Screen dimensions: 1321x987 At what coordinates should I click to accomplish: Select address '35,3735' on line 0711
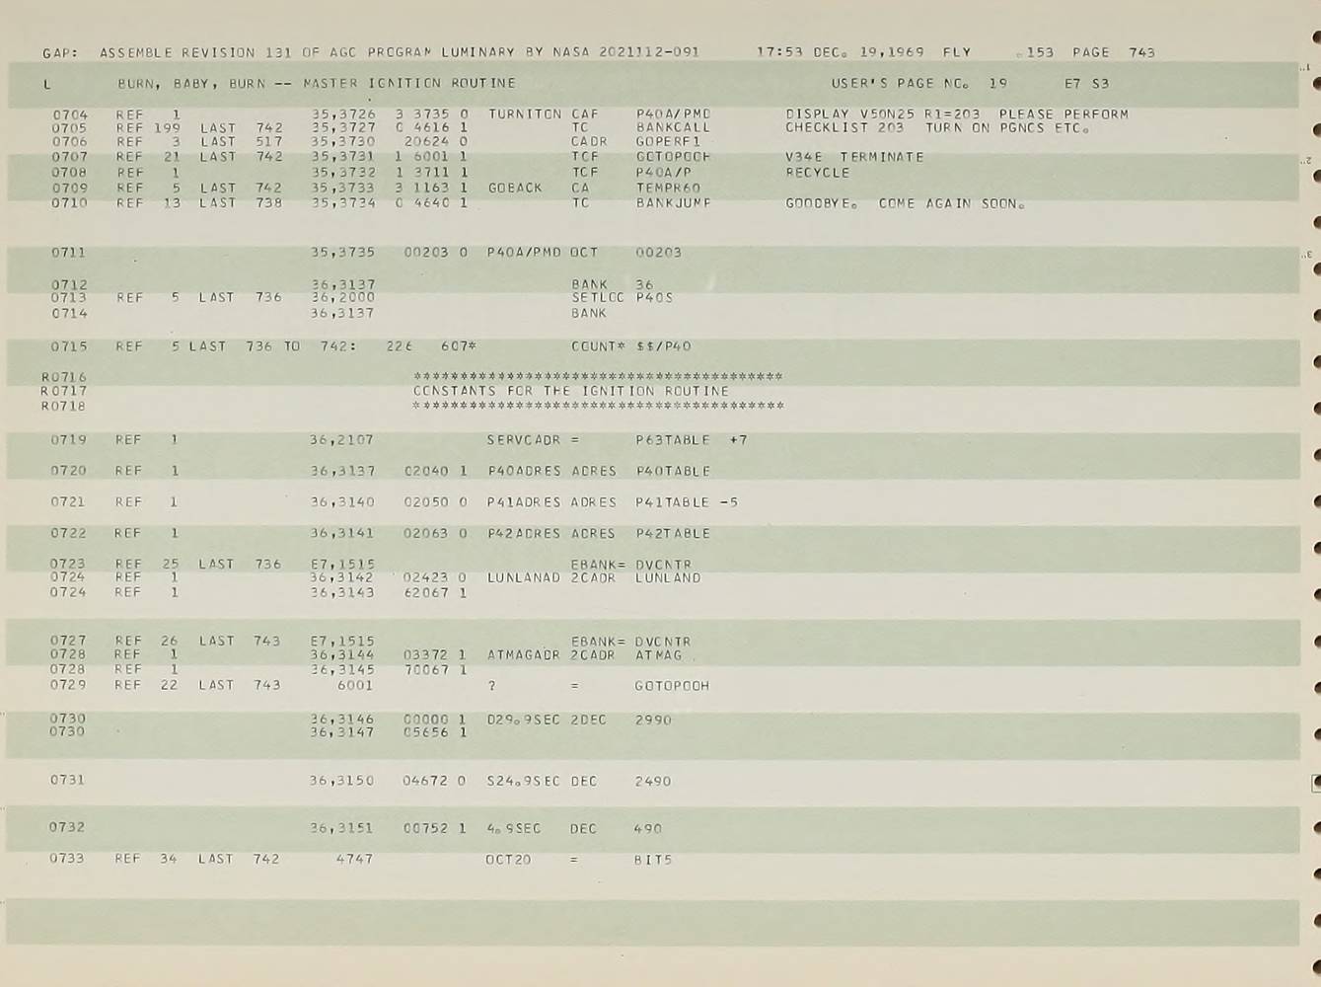(343, 253)
